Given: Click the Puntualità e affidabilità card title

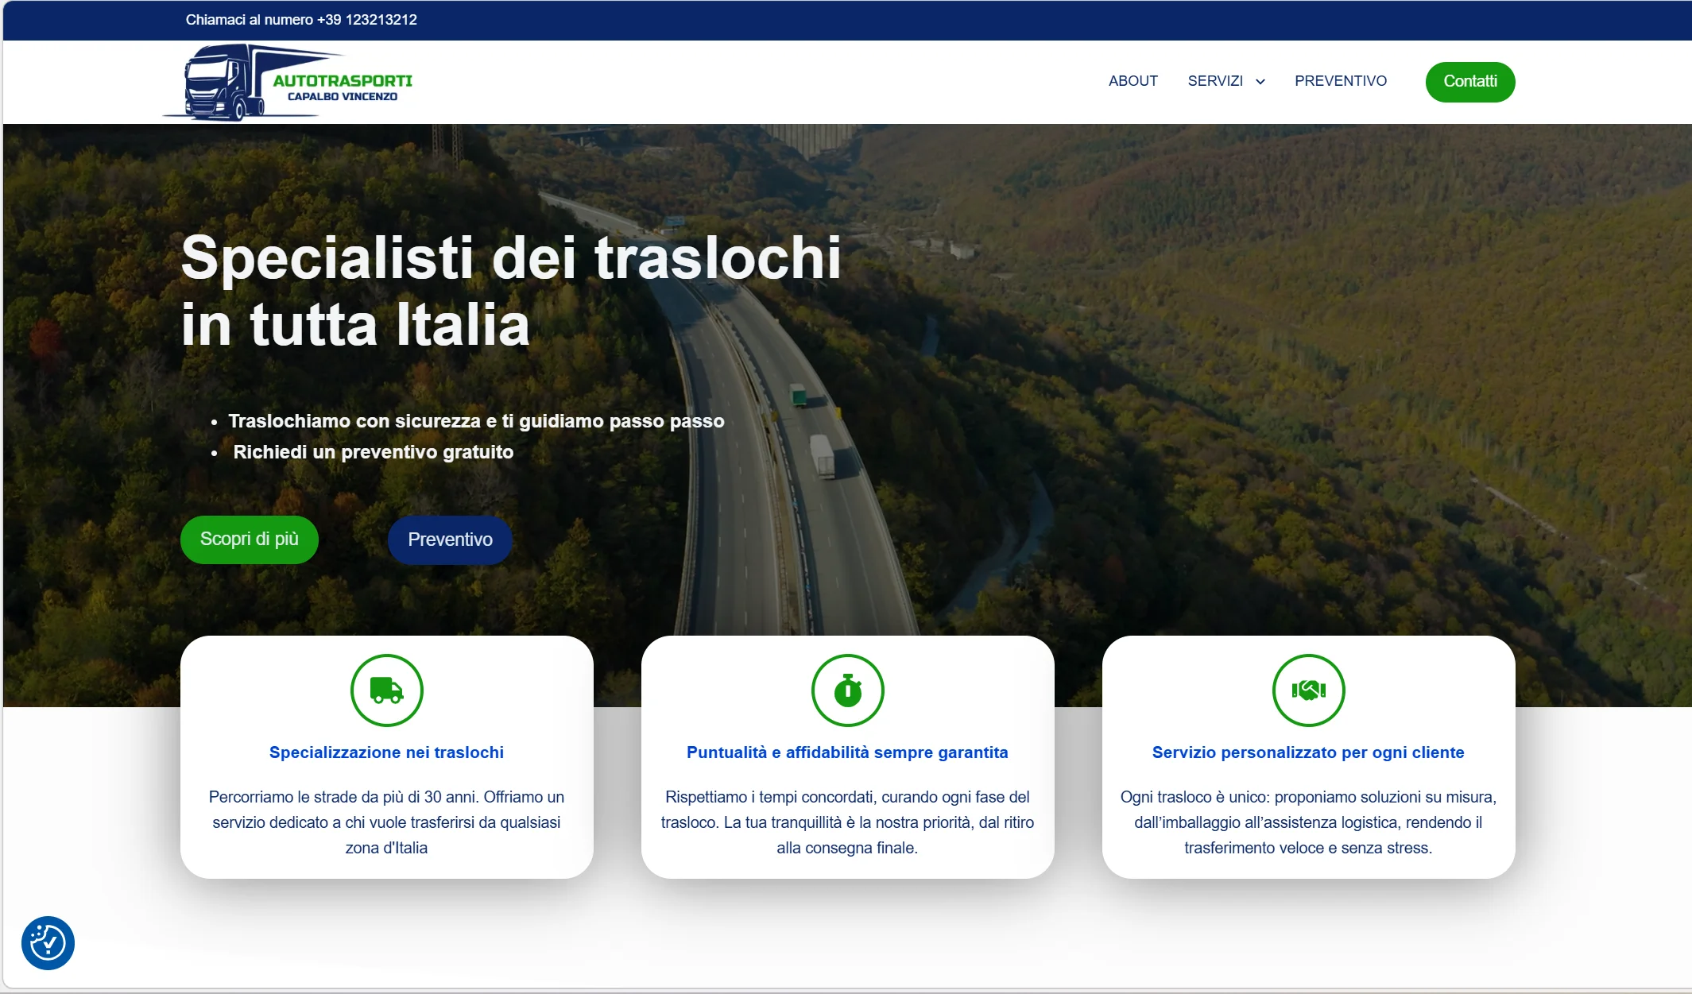Looking at the screenshot, I should (x=847, y=752).
